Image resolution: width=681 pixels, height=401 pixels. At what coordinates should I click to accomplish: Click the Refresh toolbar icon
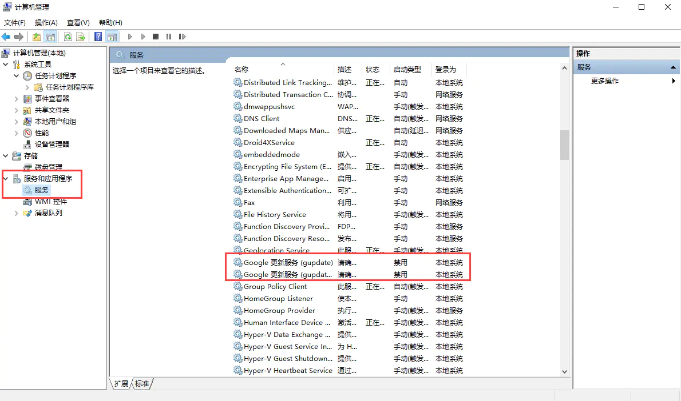click(x=68, y=37)
